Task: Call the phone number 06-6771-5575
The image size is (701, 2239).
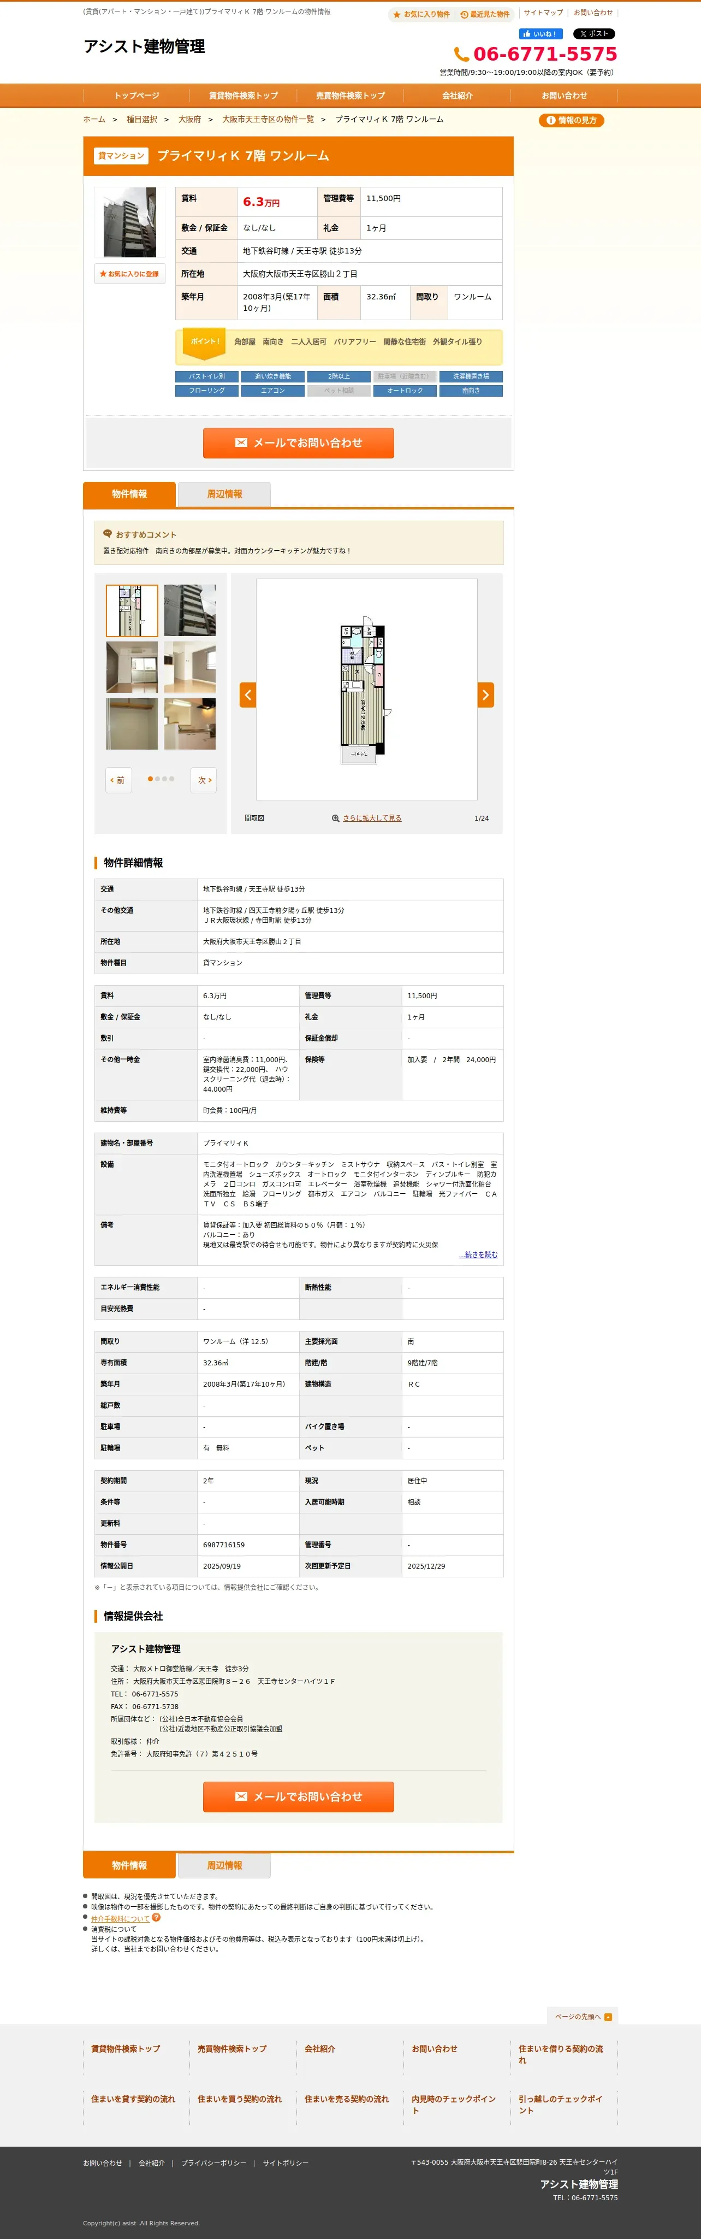Action: pyautogui.click(x=535, y=54)
